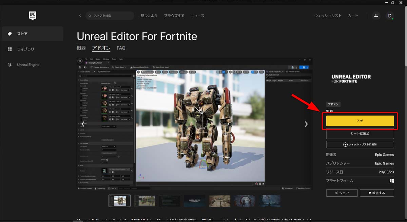This screenshot has height=222, width=407.
Task: Add to wishlist via ウィッシュリストに追加 button
Action: click(360, 144)
